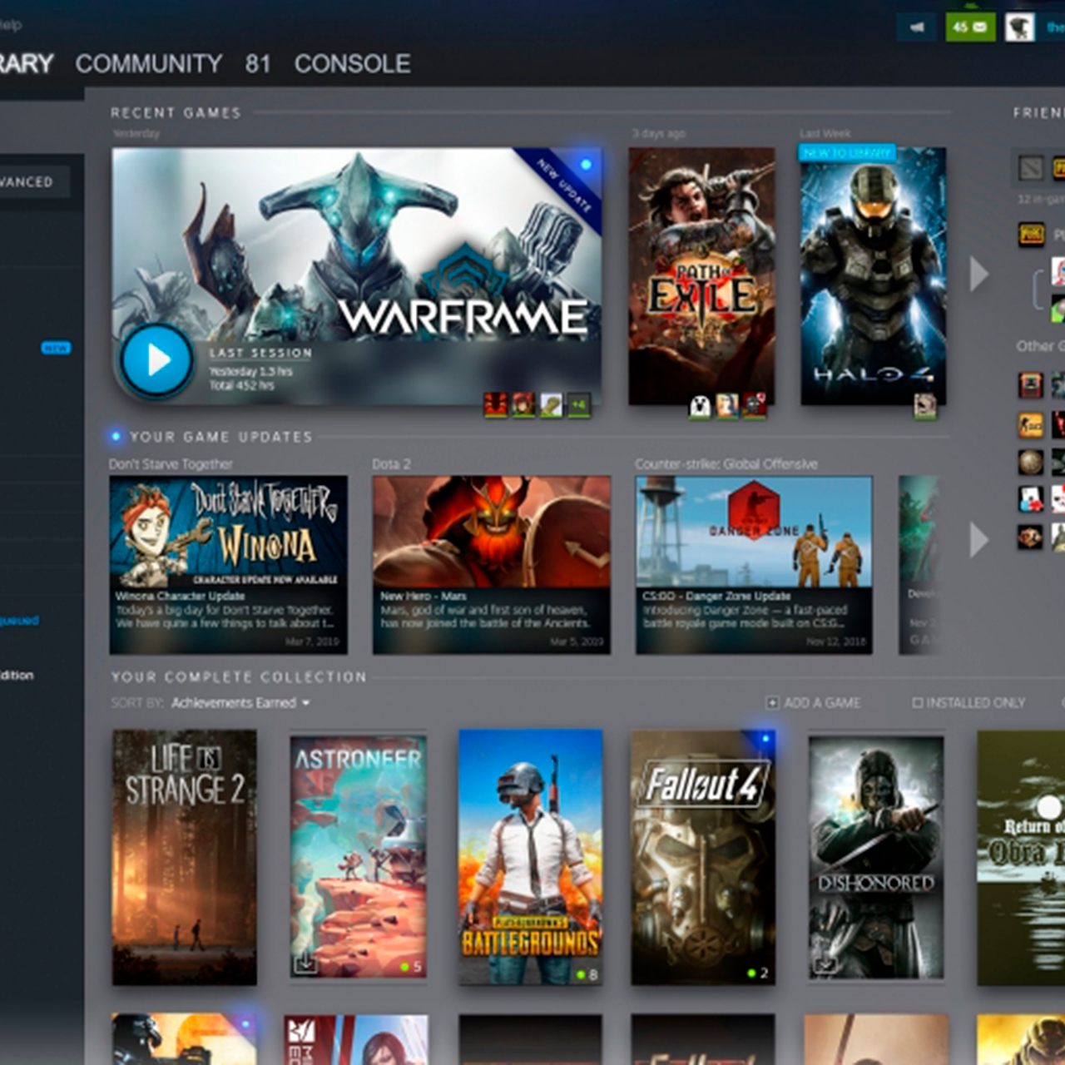Click middle friend avatar under Path of Exile

728,405
